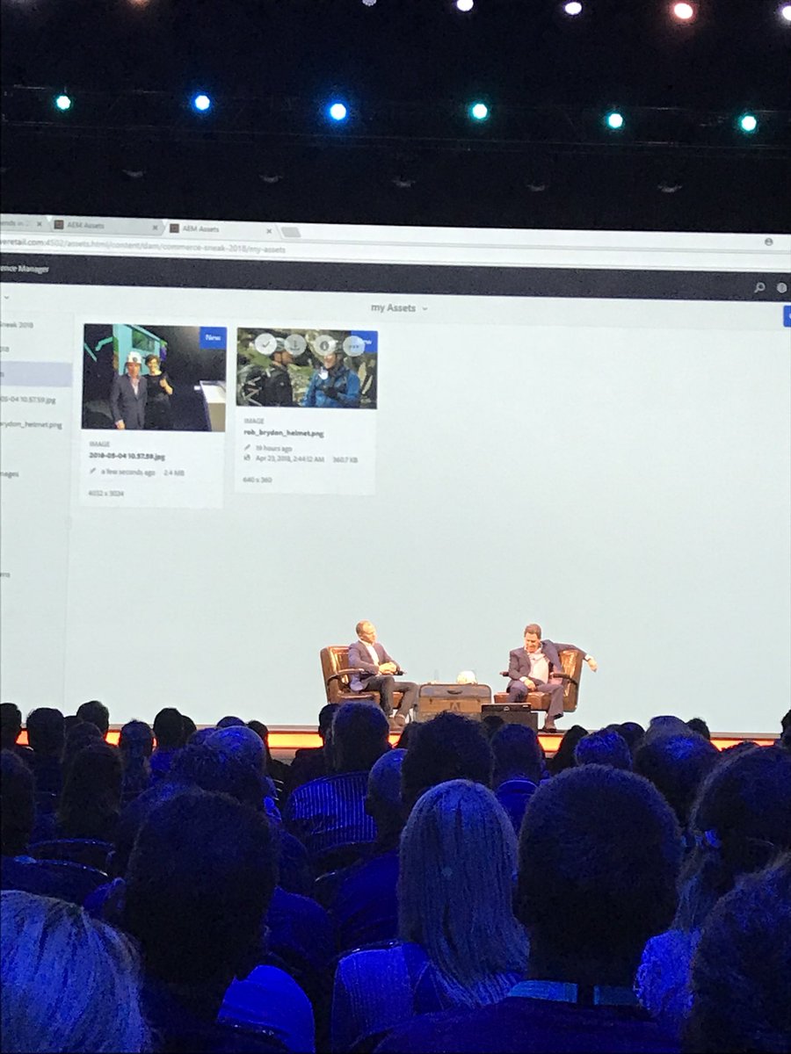Click Experience Manager header label

(25, 269)
